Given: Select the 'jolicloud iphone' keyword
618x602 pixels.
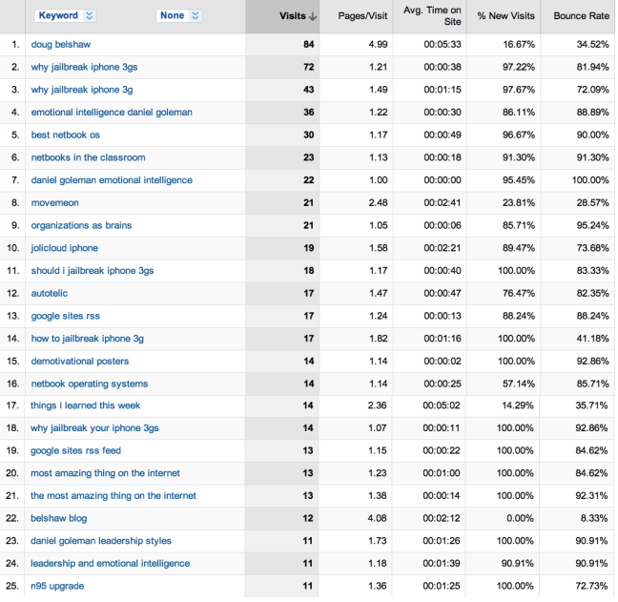Looking at the screenshot, I should pos(64,248).
